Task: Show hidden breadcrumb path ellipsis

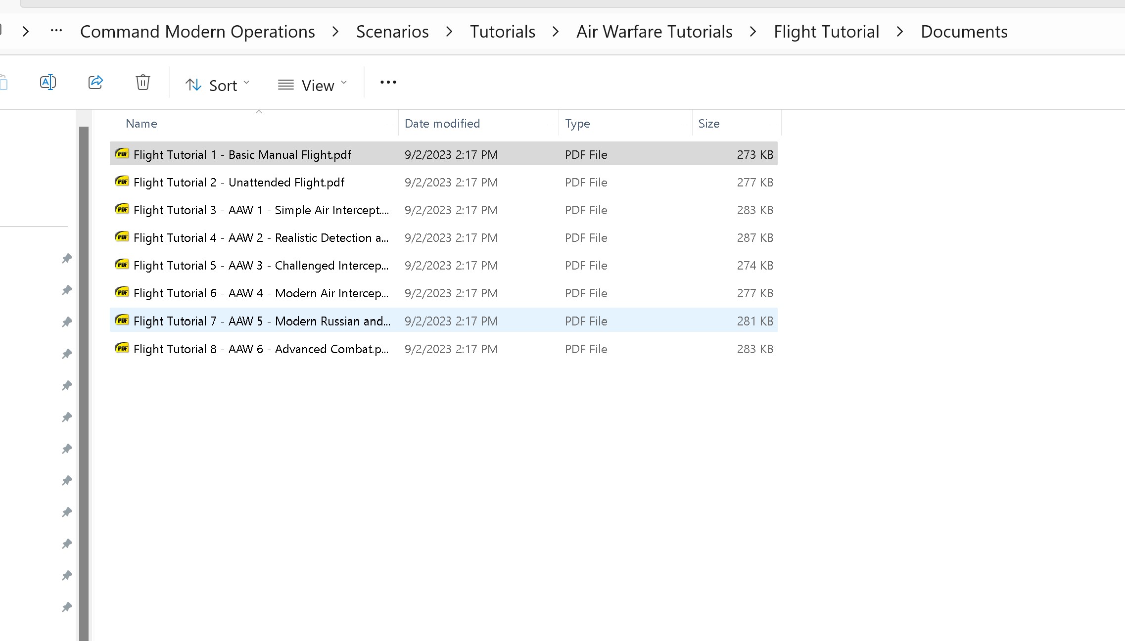Action: click(56, 31)
